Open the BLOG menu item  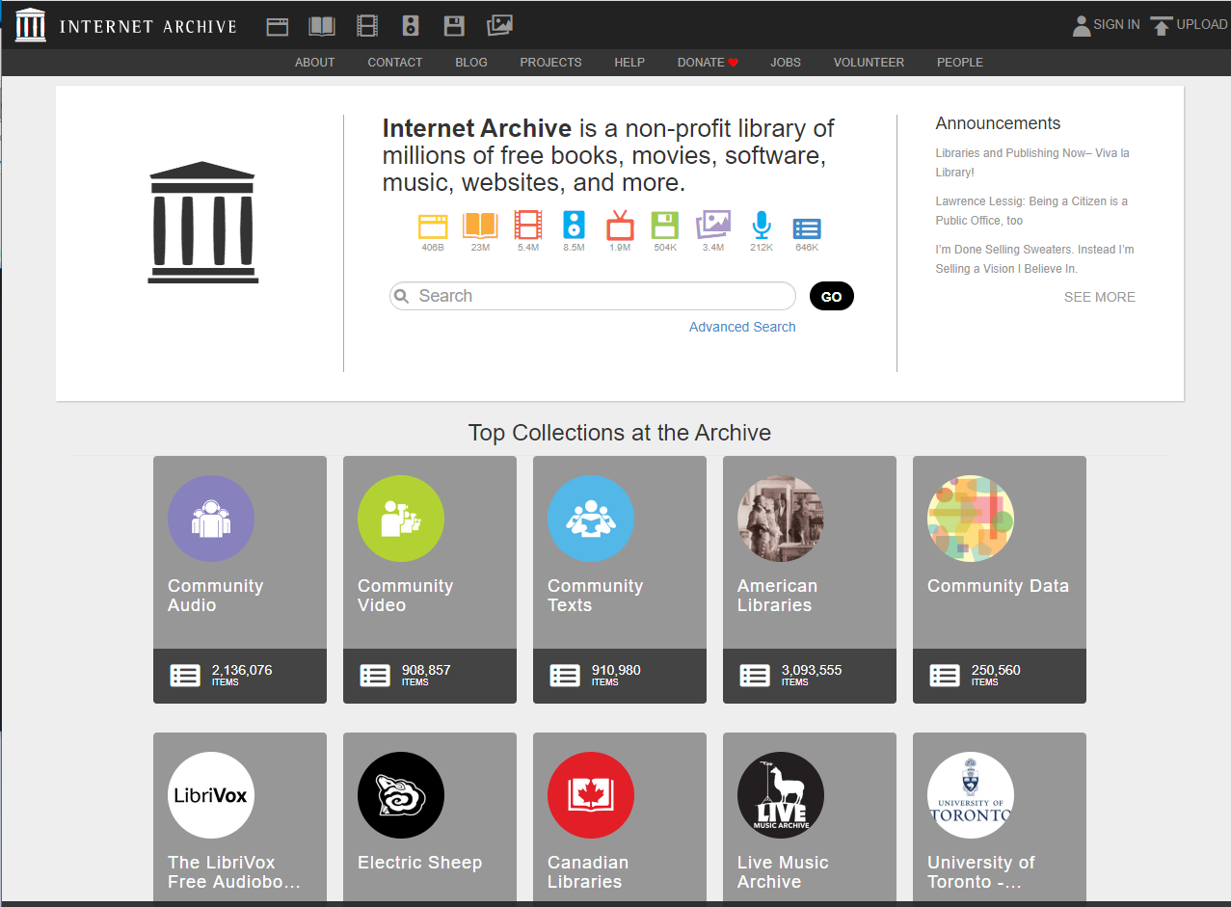tap(471, 63)
